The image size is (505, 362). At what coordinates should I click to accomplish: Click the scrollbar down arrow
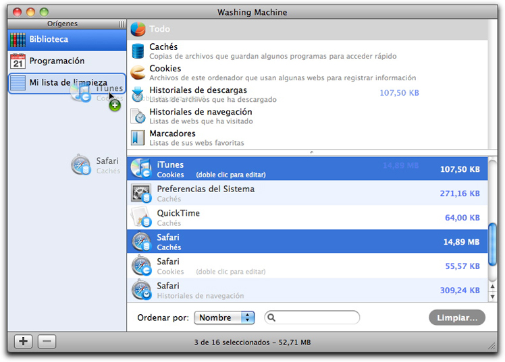492,297
